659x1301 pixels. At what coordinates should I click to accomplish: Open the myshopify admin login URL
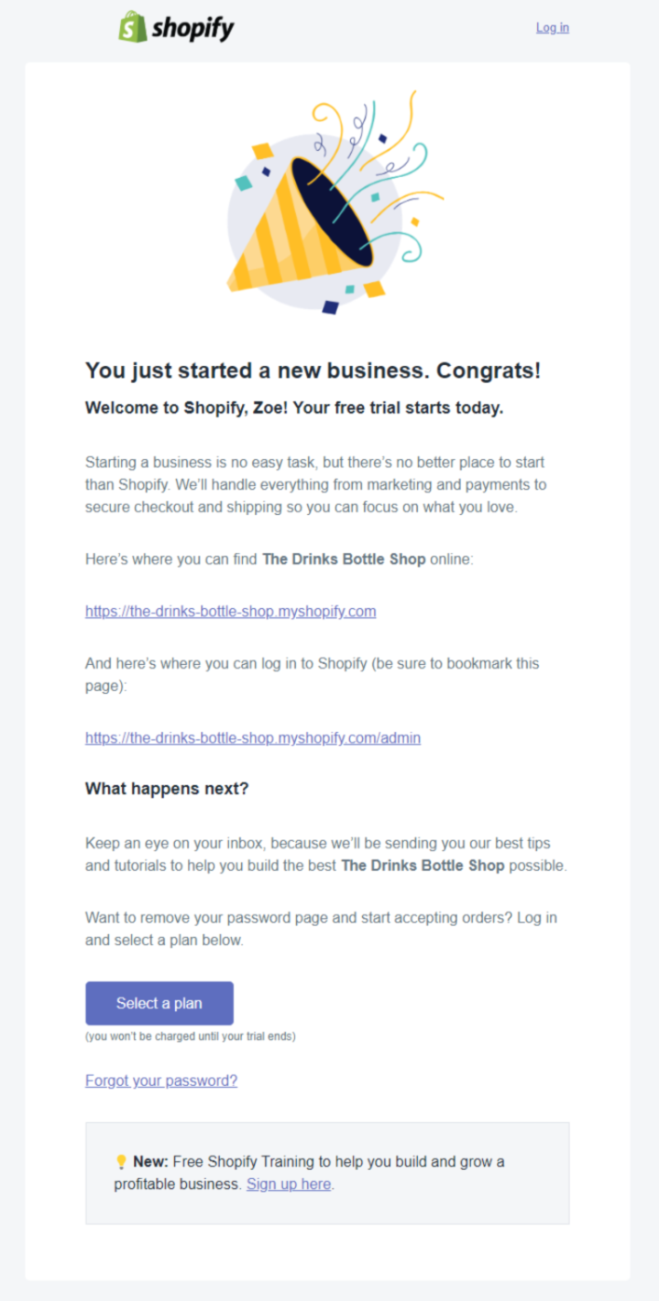point(253,738)
